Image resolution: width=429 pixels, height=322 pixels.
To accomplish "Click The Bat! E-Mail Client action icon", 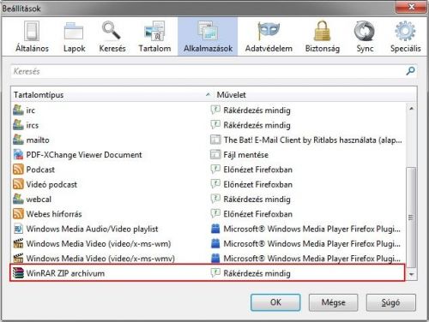I will [x=215, y=140].
